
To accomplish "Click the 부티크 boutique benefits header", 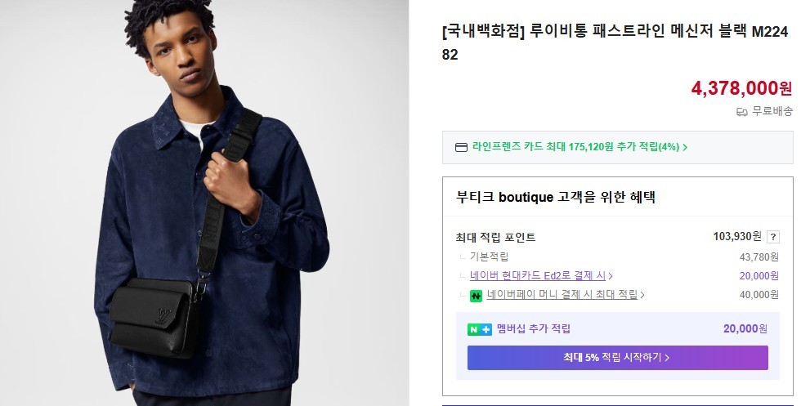I will point(556,197).
